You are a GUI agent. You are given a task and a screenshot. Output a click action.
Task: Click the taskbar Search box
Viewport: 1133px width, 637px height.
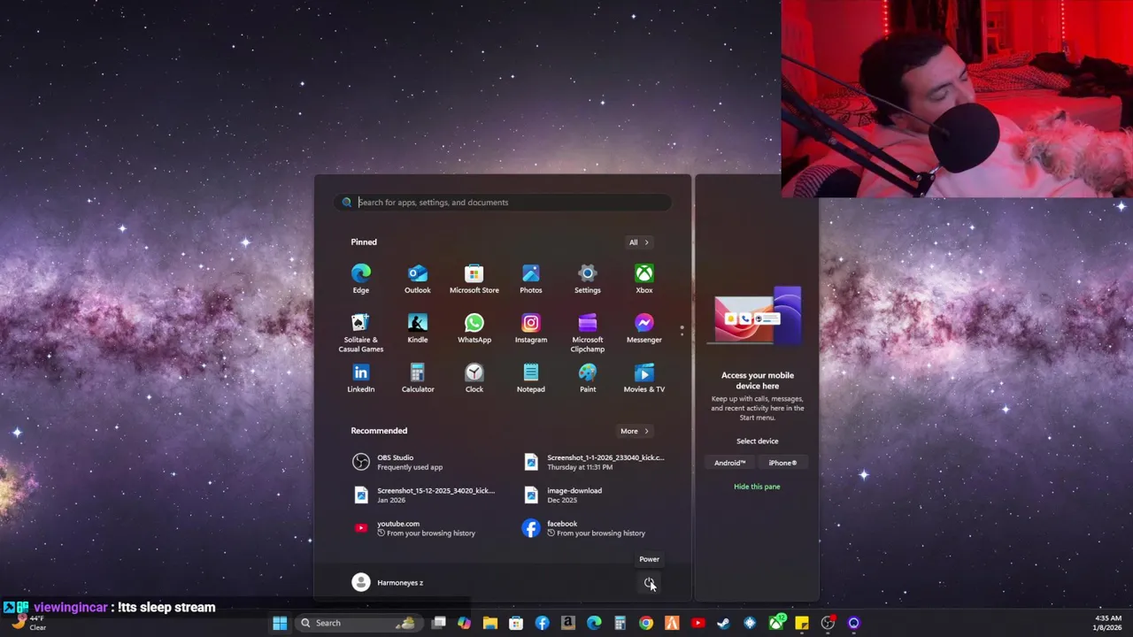pos(359,623)
